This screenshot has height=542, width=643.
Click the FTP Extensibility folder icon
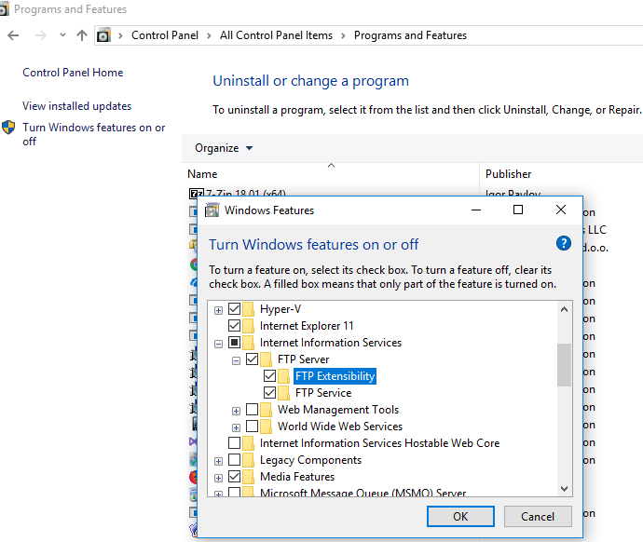pos(284,376)
